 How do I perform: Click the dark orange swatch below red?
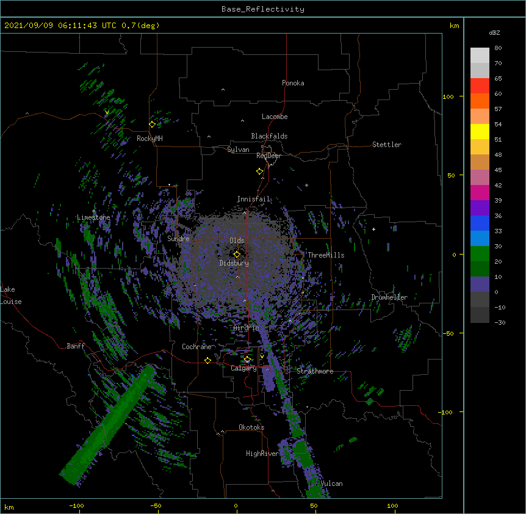(480, 101)
